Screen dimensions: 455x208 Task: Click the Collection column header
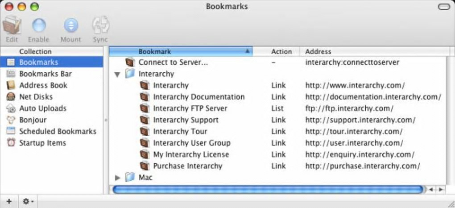(x=51, y=51)
